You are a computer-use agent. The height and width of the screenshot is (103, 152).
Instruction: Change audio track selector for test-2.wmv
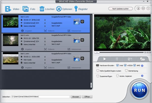coord(45,41)
